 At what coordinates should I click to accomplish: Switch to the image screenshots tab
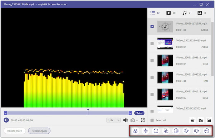tap(201, 13)
